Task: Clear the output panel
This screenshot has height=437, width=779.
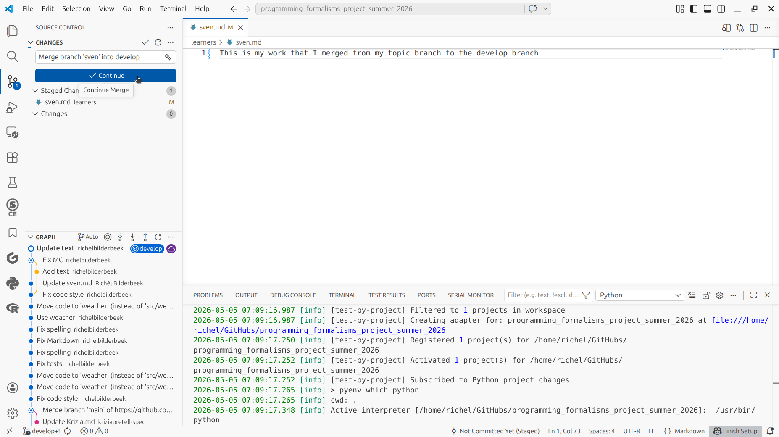Action: (692, 295)
